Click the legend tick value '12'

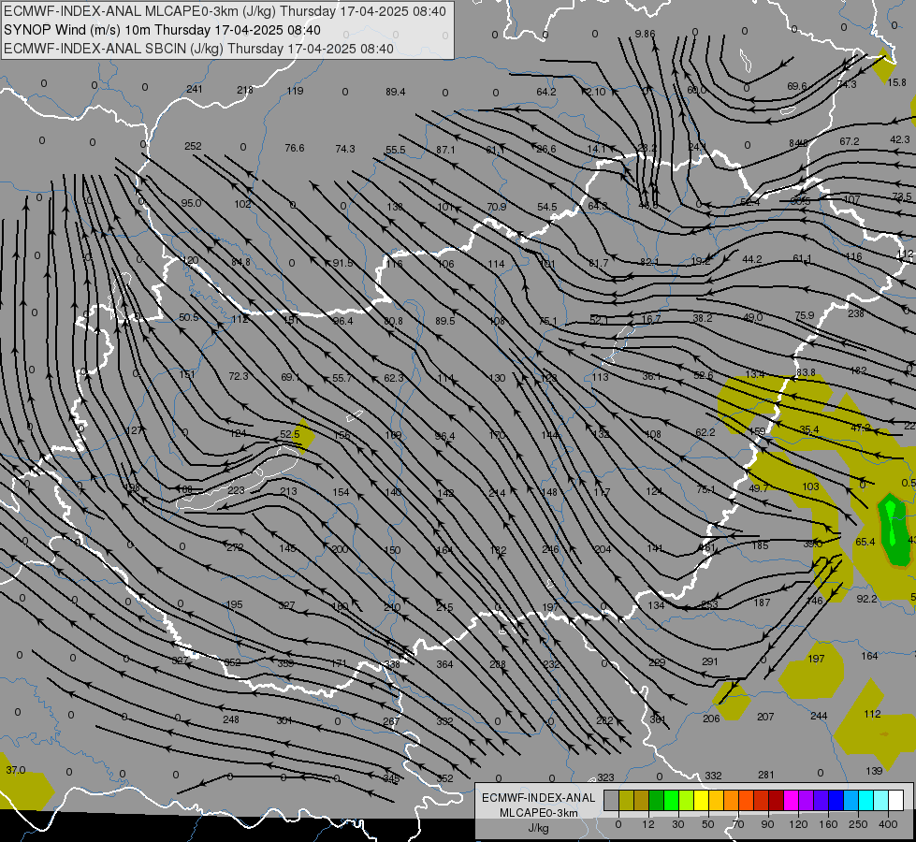click(x=647, y=824)
